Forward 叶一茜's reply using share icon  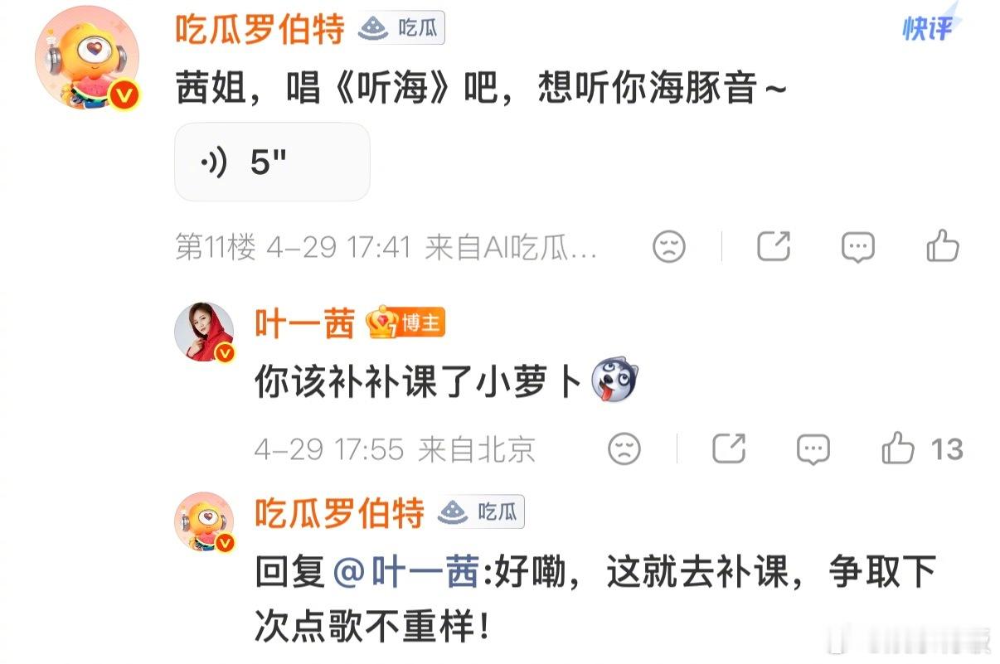[x=729, y=449]
